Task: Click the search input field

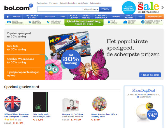Action: [60, 9]
